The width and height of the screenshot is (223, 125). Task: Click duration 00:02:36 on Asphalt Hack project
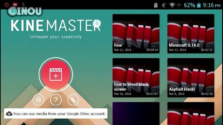[x=207, y=94]
